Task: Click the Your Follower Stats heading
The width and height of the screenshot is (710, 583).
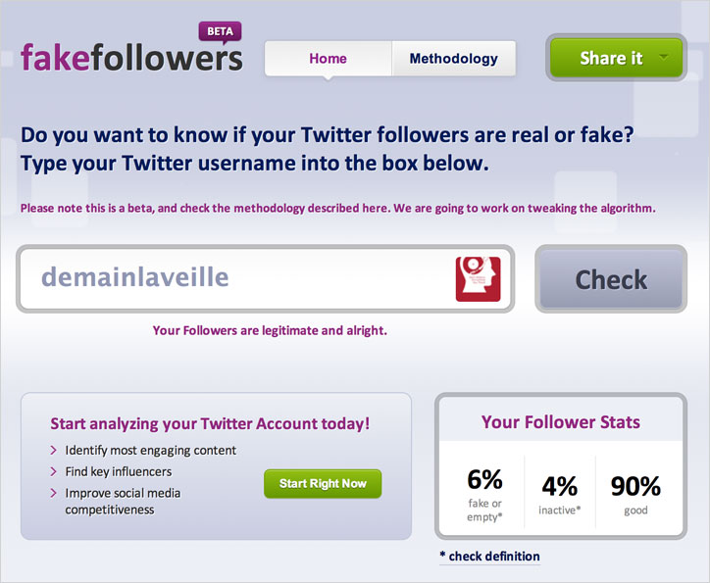Action: tap(561, 422)
